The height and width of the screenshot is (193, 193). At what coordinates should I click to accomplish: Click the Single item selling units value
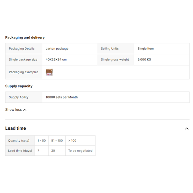pyautogui.click(x=145, y=49)
